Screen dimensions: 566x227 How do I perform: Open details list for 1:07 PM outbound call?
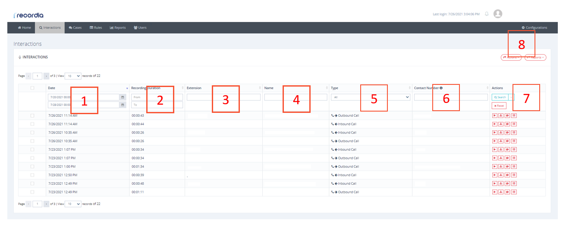pyautogui.click(x=514, y=158)
